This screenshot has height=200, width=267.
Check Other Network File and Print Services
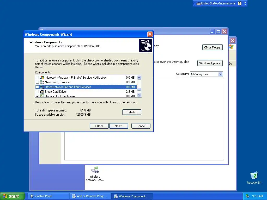click(38, 87)
